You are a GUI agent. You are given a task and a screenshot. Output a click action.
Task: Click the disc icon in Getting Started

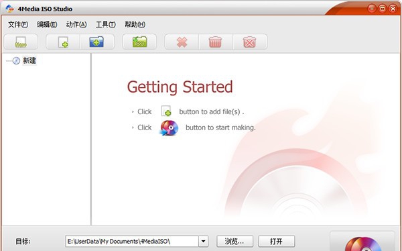[x=169, y=128]
